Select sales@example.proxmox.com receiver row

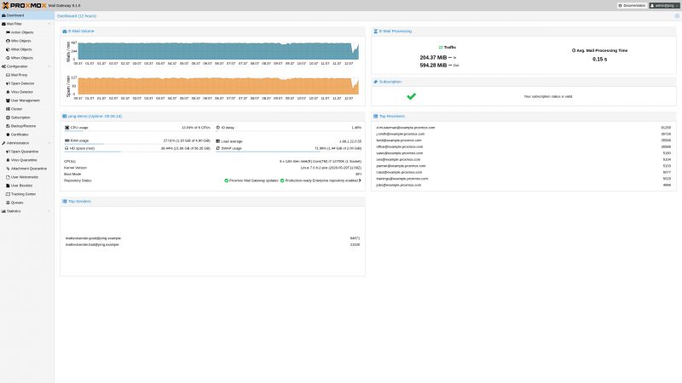[x=523, y=153]
